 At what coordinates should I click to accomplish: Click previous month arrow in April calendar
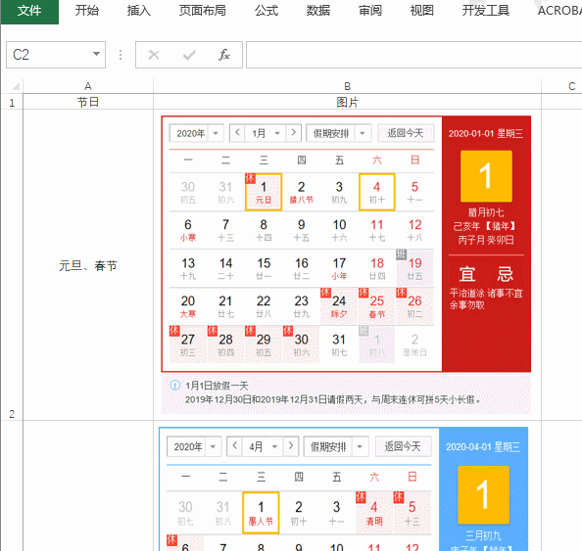(x=234, y=446)
